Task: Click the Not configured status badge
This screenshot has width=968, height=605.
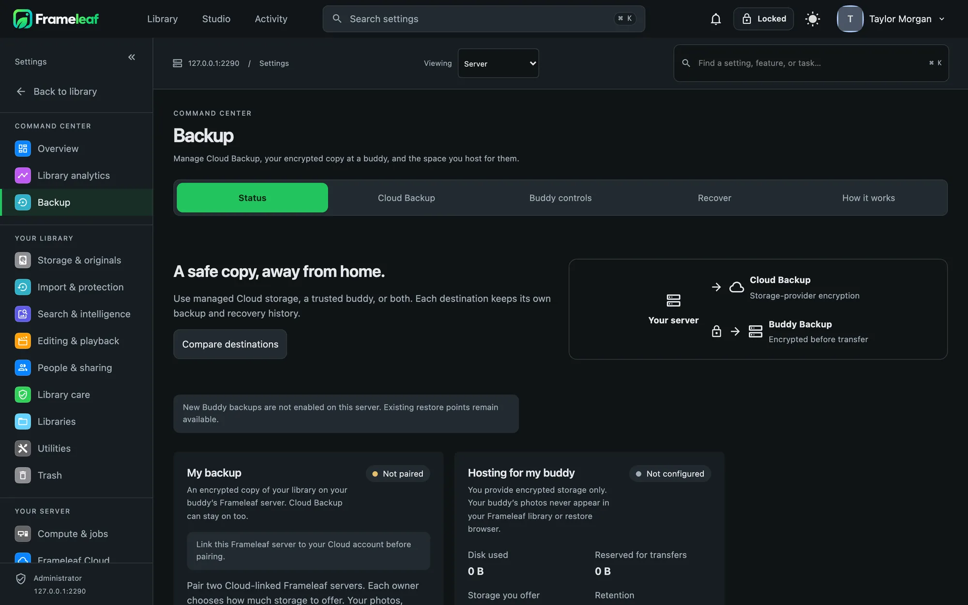Action: pos(670,474)
